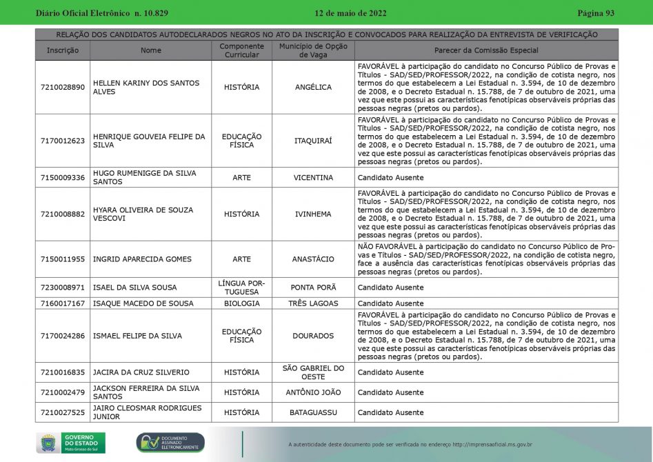Click the Documento Assinado Eletronicamente badge

click(170, 443)
